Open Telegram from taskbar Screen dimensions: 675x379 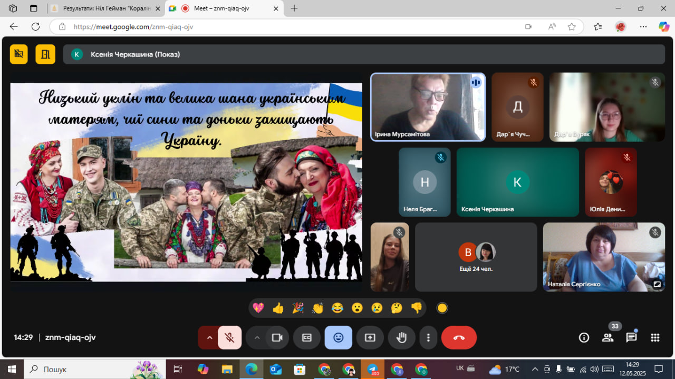373,369
